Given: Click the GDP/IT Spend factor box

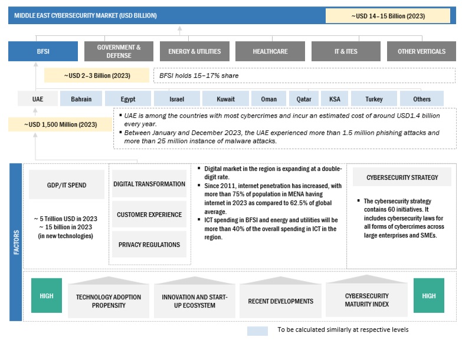Looking at the screenshot, I should click(x=67, y=185).
